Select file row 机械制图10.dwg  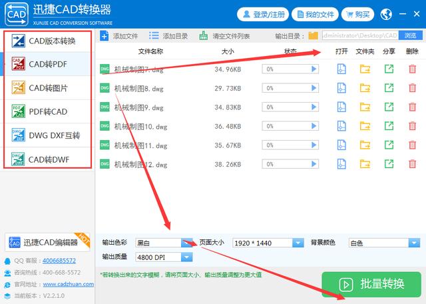tap(260, 126)
